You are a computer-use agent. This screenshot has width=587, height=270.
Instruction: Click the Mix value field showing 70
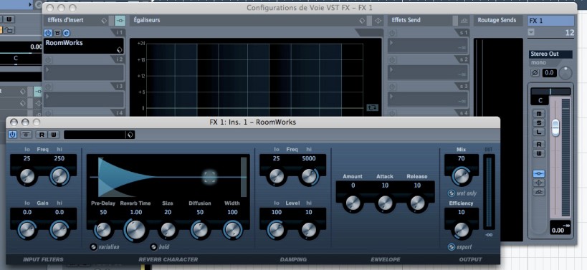pyautogui.click(x=462, y=158)
